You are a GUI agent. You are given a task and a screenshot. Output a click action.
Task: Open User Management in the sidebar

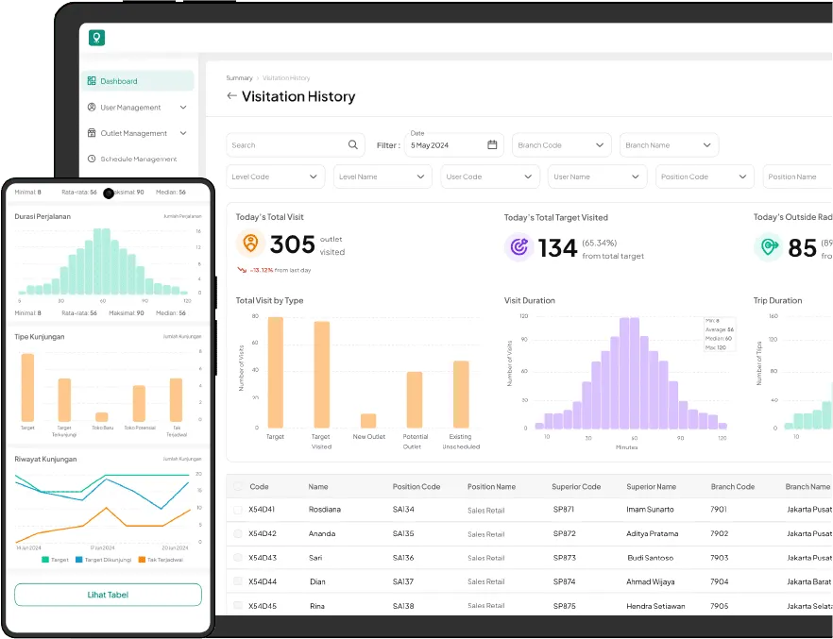click(138, 108)
